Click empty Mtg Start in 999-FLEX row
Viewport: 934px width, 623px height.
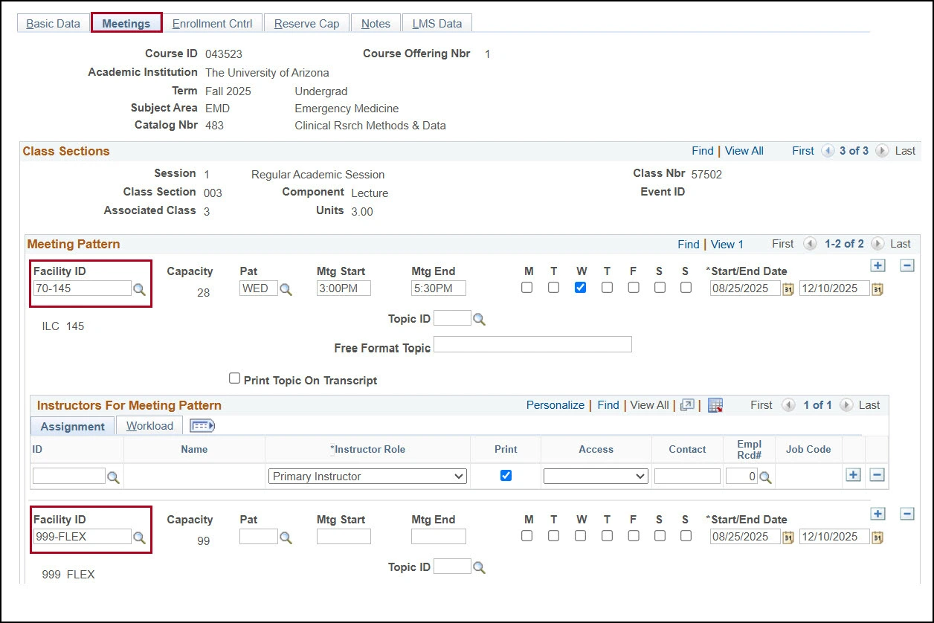pyautogui.click(x=344, y=537)
